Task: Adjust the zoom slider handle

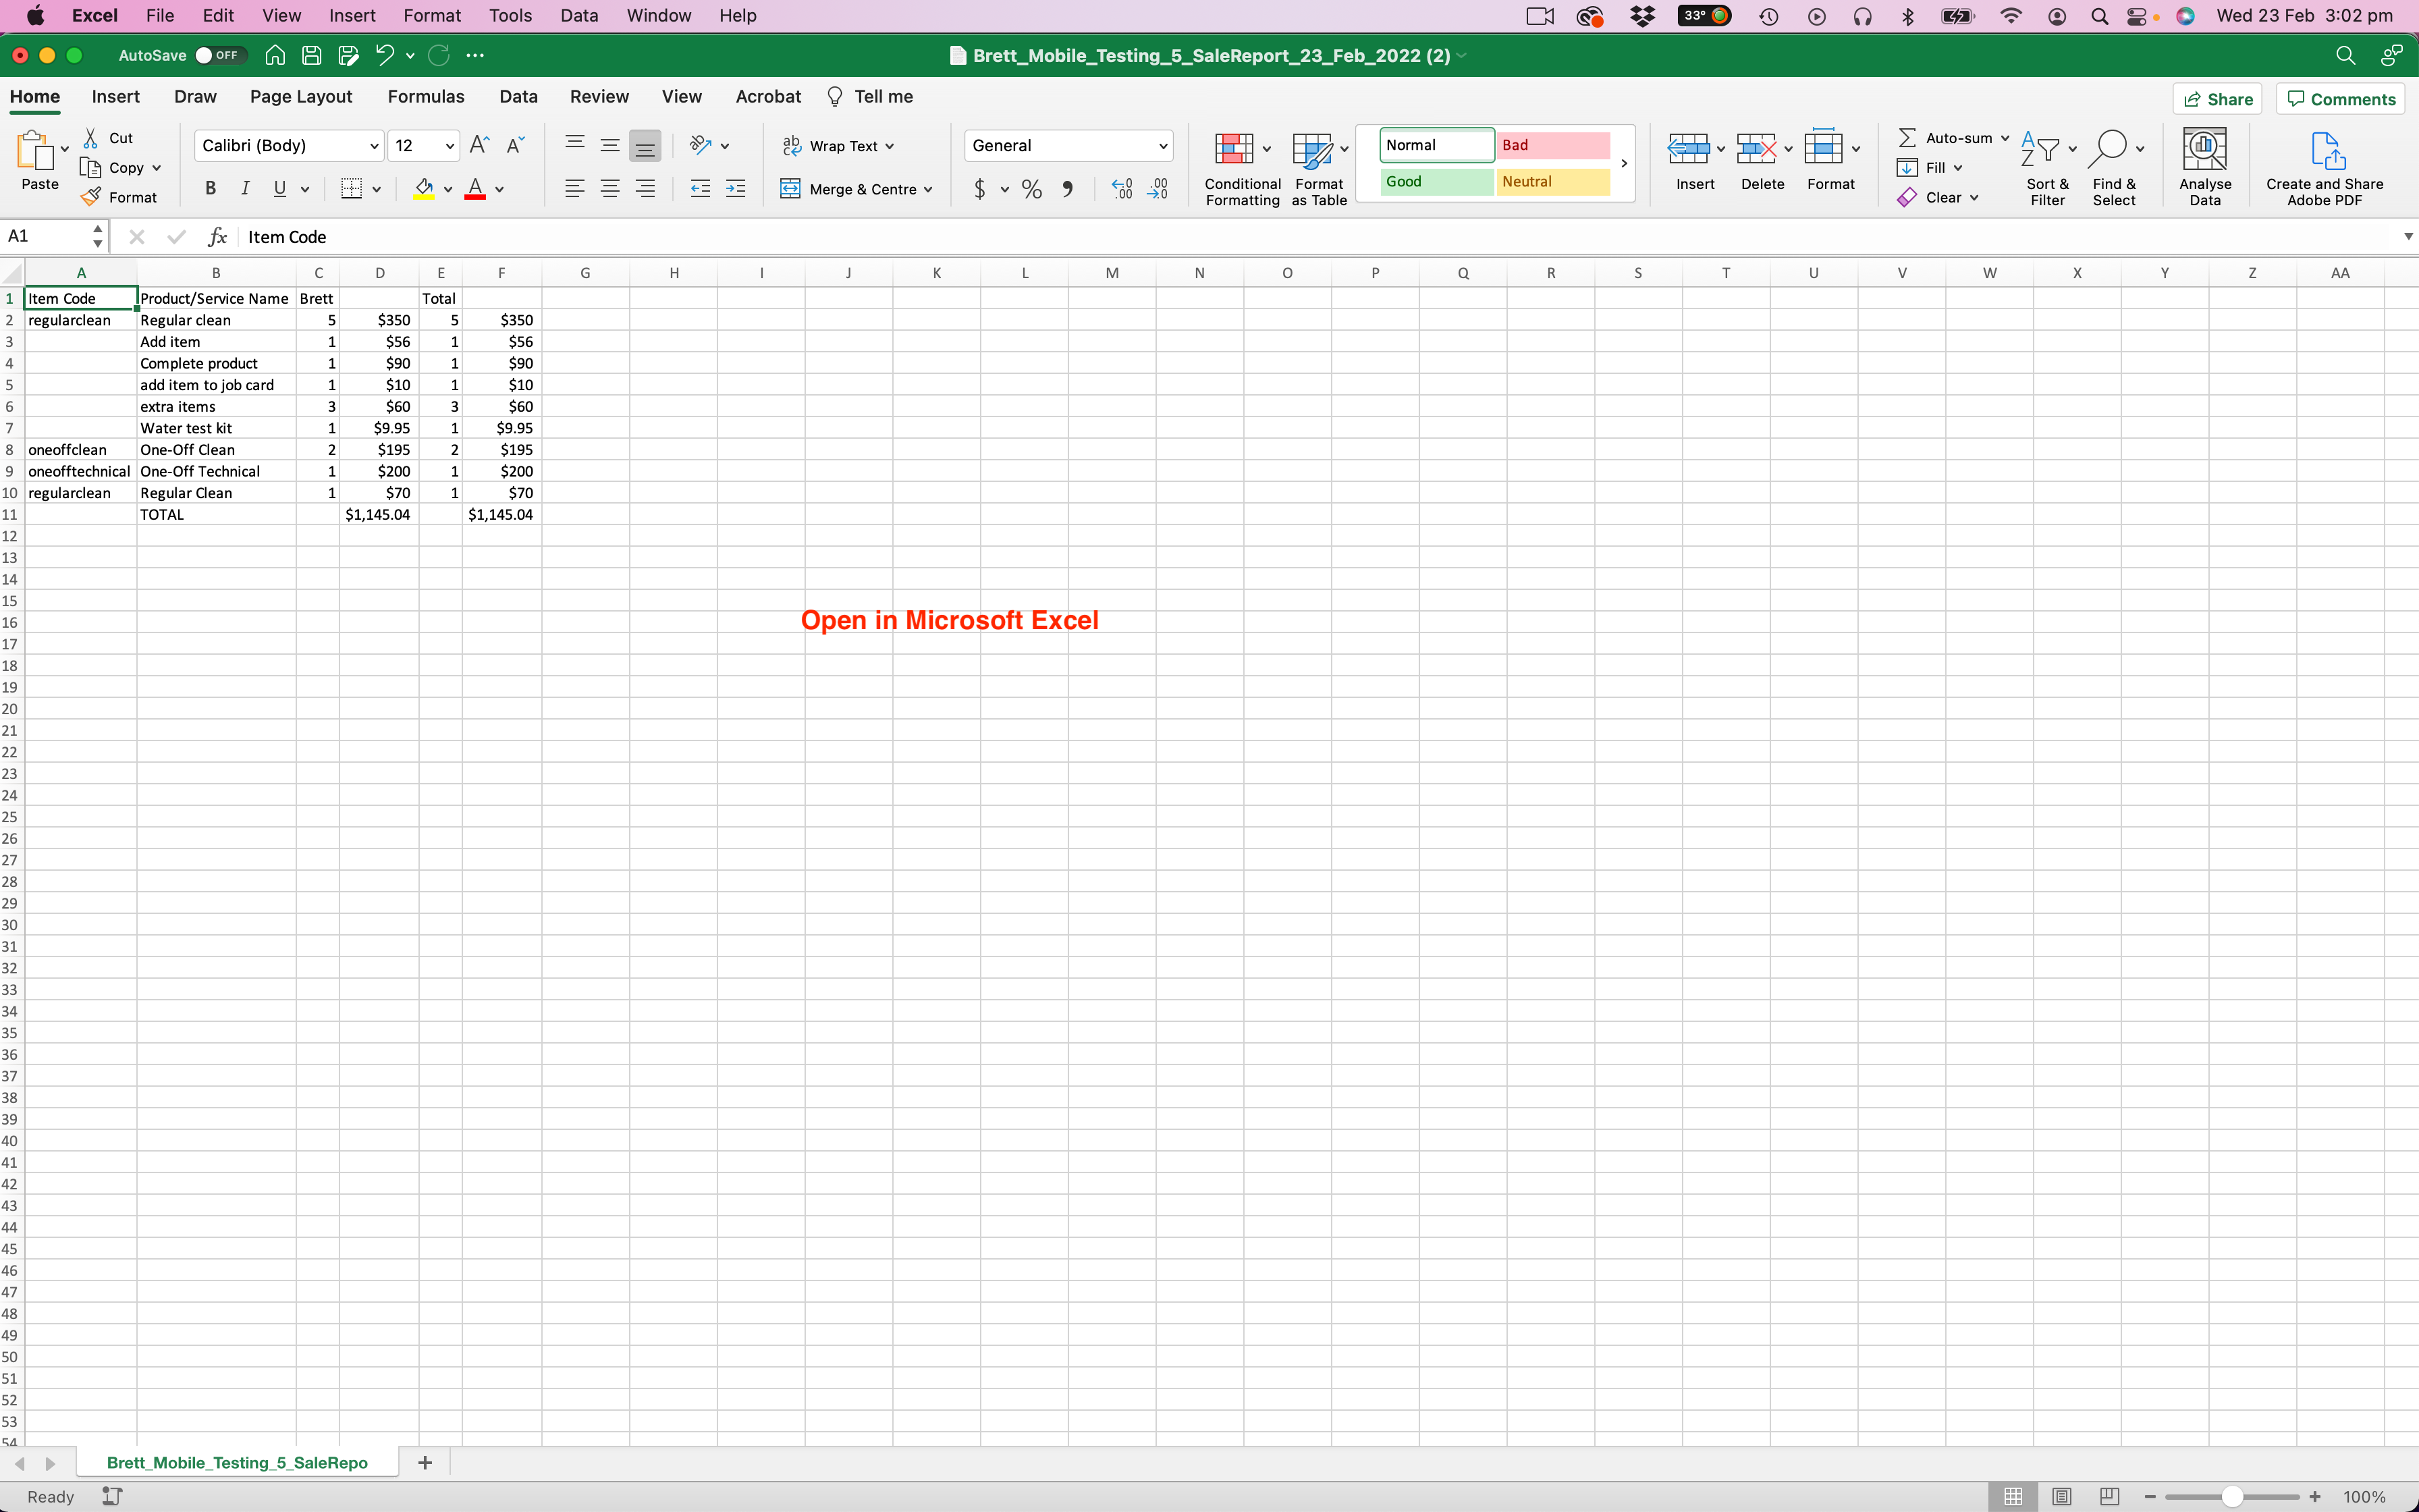Action: tap(2232, 1497)
